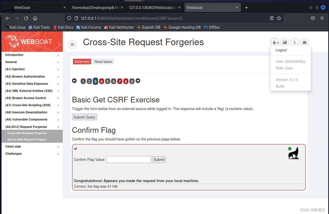Open the contact mail envelope icon
Viewport: 329px width, 214px height.
304,42
